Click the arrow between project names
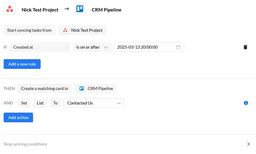 click(67, 9)
